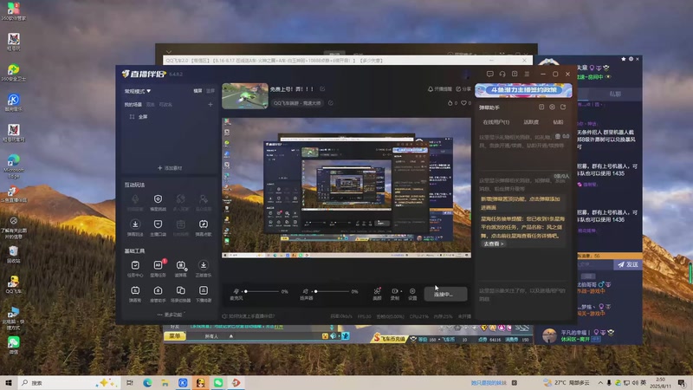Add a new scene with the plus icon
693x390 pixels.
click(x=210, y=104)
